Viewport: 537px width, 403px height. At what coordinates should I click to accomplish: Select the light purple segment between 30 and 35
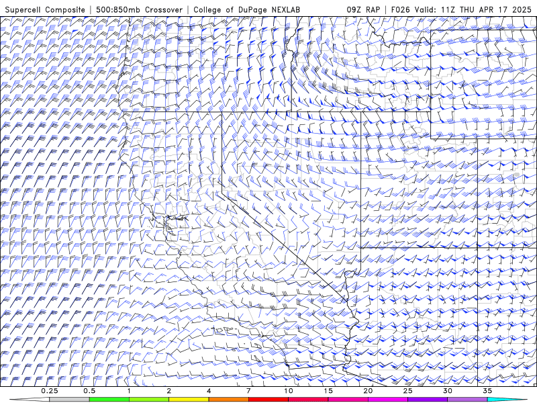(x=467, y=400)
